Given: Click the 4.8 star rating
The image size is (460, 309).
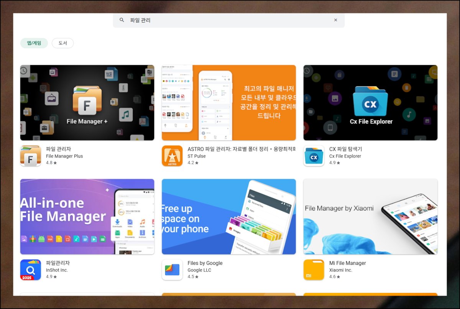Looking at the screenshot, I should click(x=51, y=163).
